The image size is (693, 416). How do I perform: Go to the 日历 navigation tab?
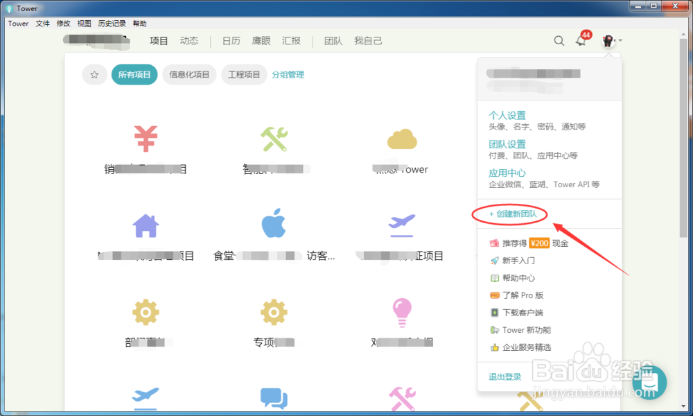(x=231, y=41)
